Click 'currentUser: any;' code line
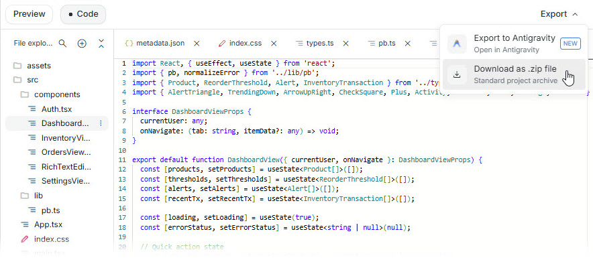The height and width of the screenshot is (258, 593). click(174, 121)
